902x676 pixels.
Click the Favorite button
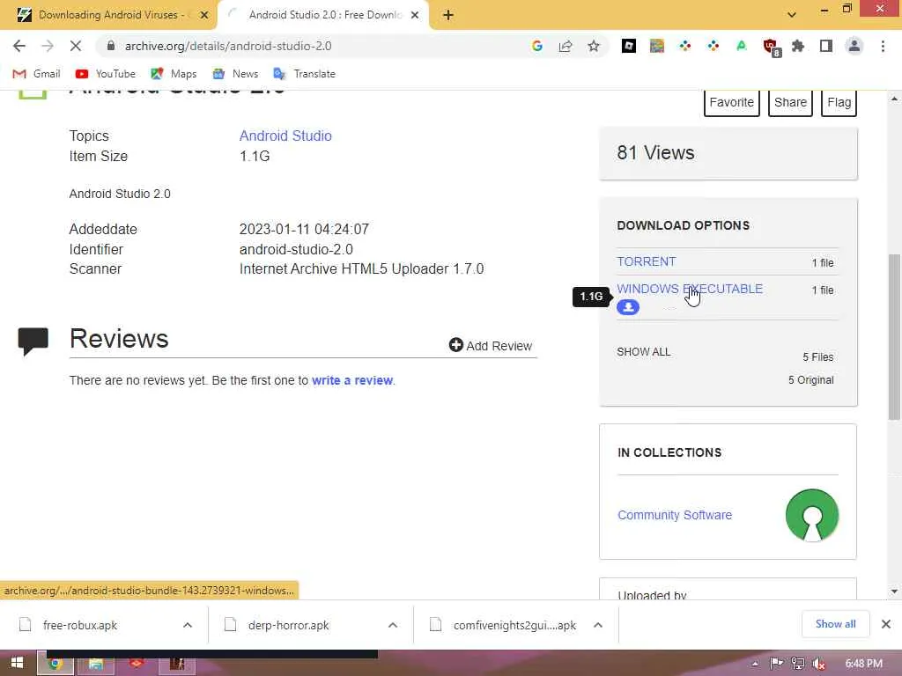pyautogui.click(x=732, y=102)
